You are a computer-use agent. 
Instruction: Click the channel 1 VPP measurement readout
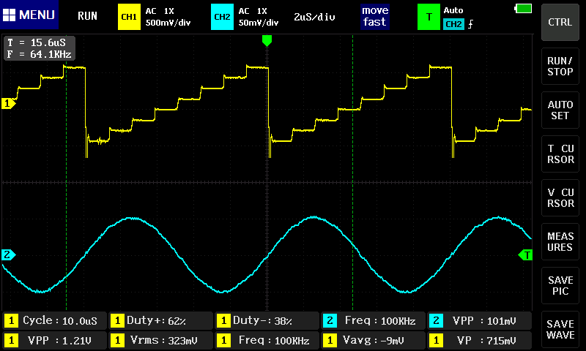[54, 341]
